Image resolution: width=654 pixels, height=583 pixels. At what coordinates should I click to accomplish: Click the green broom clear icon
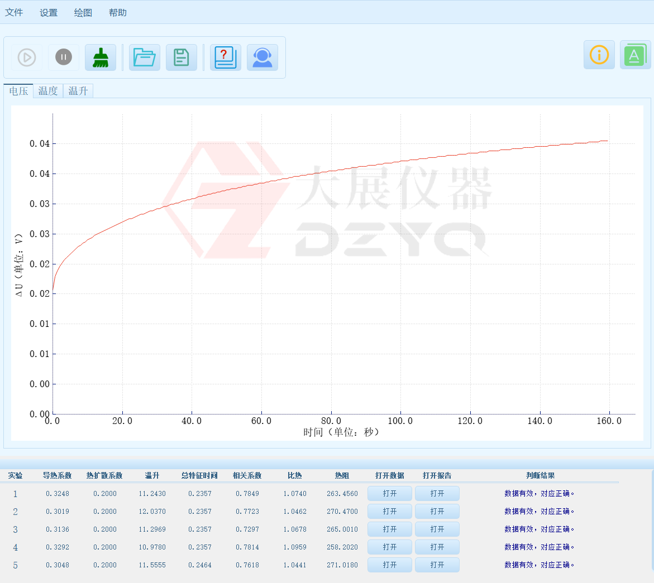pos(101,57)
